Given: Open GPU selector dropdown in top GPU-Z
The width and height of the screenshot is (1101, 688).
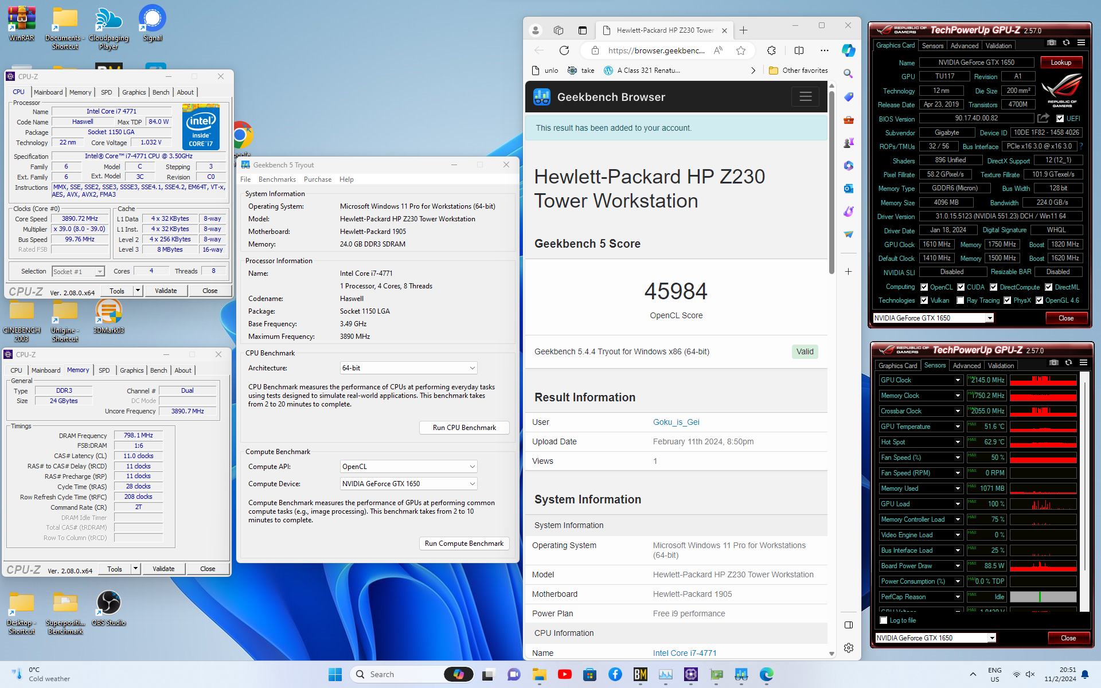Looking at the screenshot, I should click(934, 318).
